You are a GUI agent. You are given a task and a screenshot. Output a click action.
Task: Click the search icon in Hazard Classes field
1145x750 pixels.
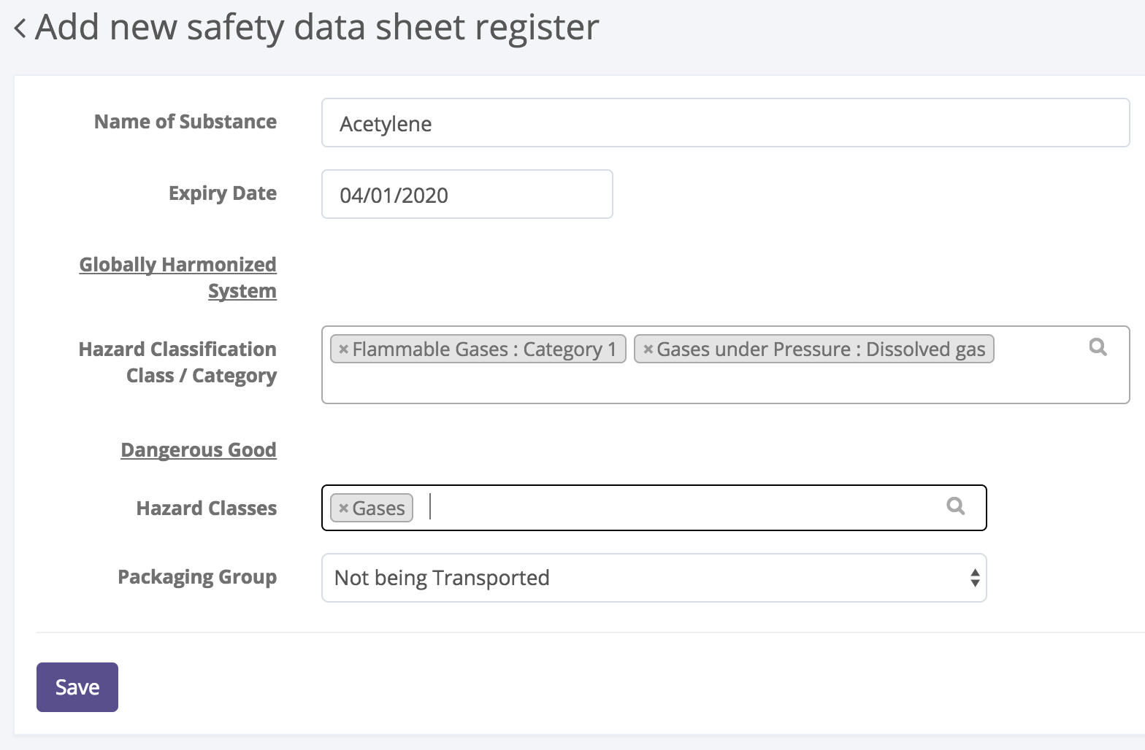pos(955,506)
